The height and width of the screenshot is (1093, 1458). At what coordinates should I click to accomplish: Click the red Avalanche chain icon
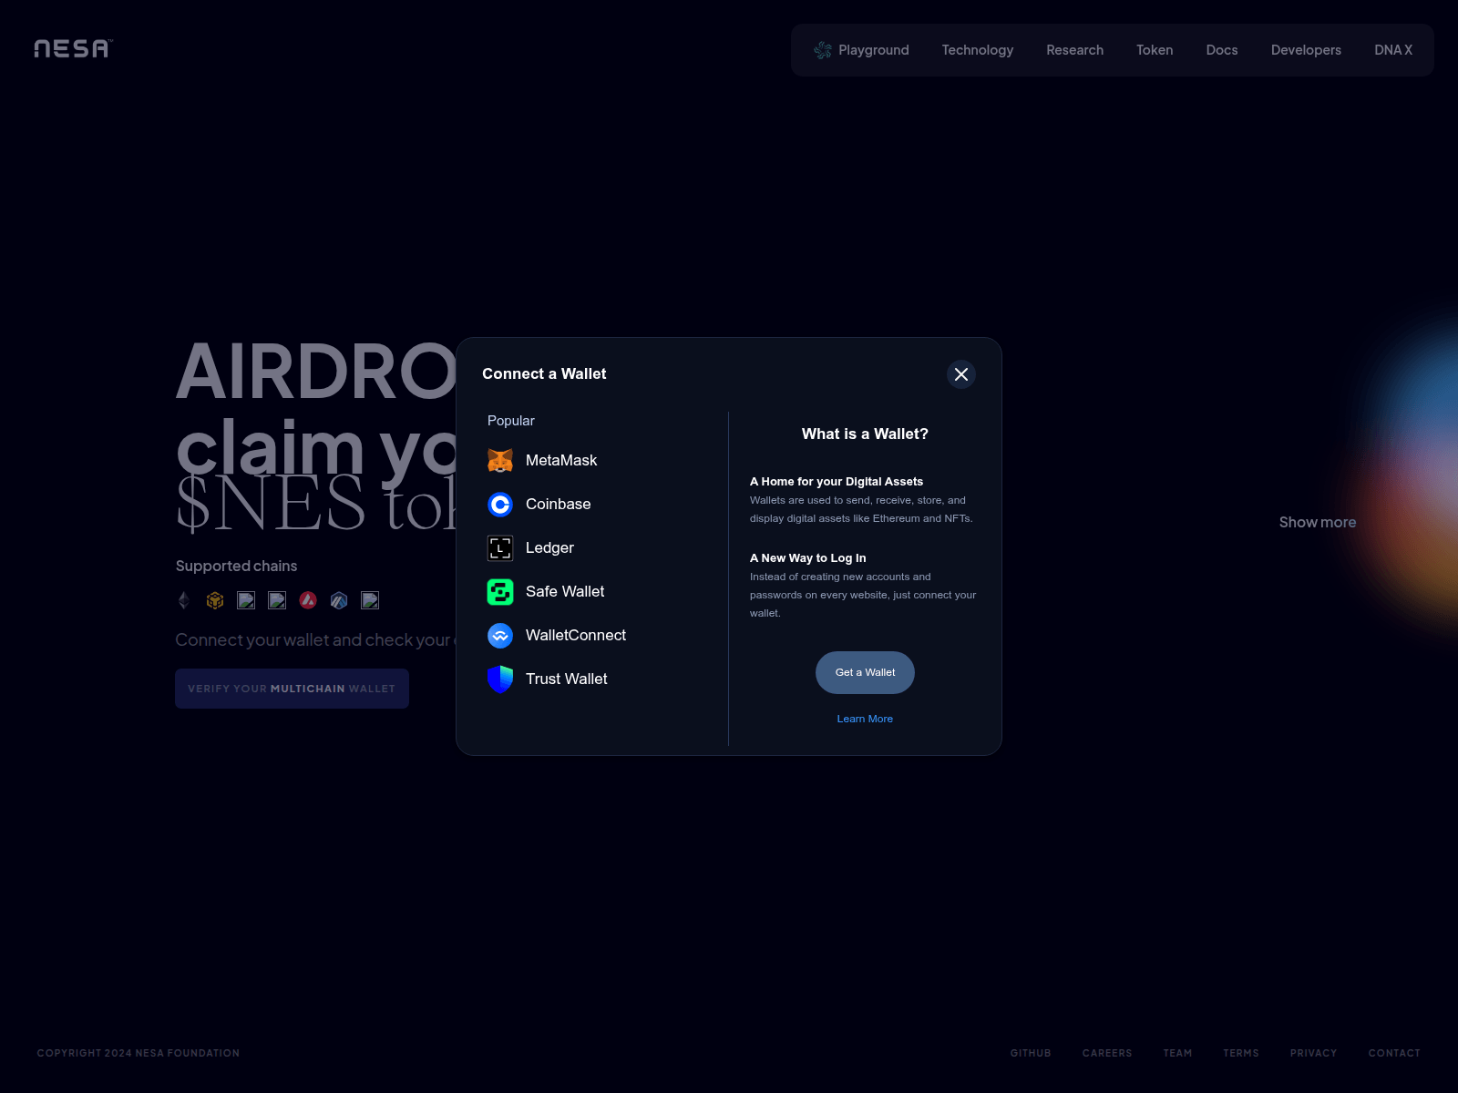click(308, 600)
